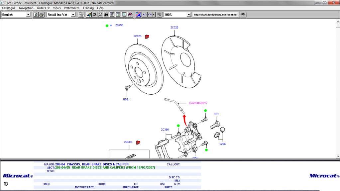340x191 pixels.
Task: Open the Training menu
Action: click(88, 8)
